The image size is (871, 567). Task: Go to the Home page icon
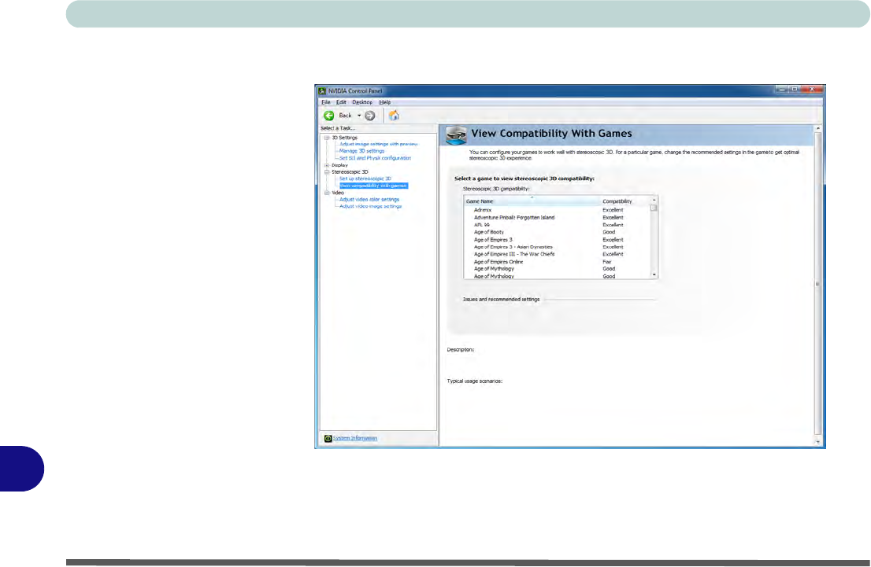pos(394,116)
